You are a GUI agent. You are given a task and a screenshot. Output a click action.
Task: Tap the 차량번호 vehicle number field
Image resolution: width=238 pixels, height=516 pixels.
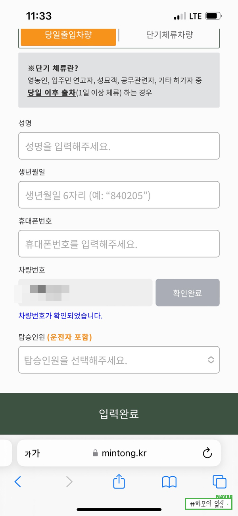(x=85, y=293)
